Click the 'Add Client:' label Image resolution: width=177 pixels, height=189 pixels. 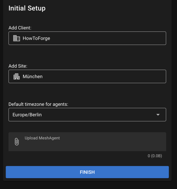(x=20, y=28)
